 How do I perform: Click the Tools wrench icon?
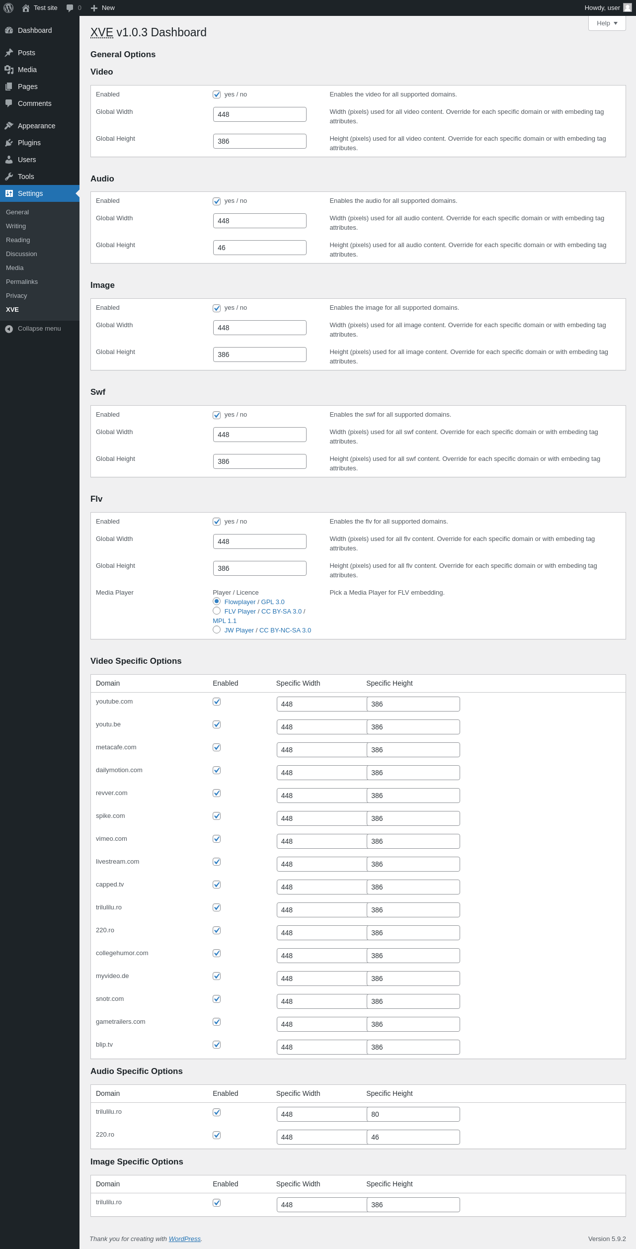tap(9, 177)
